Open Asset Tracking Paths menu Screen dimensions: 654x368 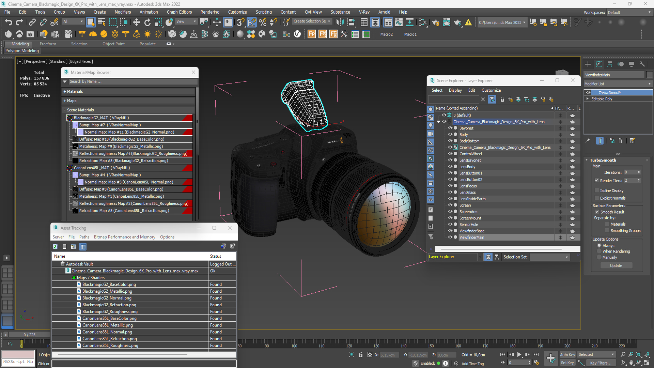pos(84,237)
